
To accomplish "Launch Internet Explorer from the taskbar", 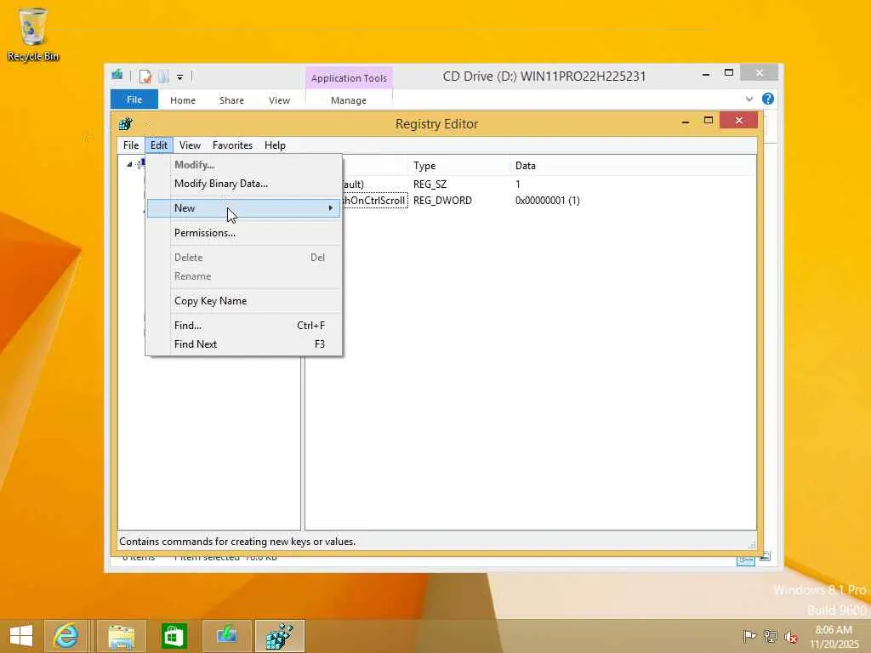I will coord(65,636).
